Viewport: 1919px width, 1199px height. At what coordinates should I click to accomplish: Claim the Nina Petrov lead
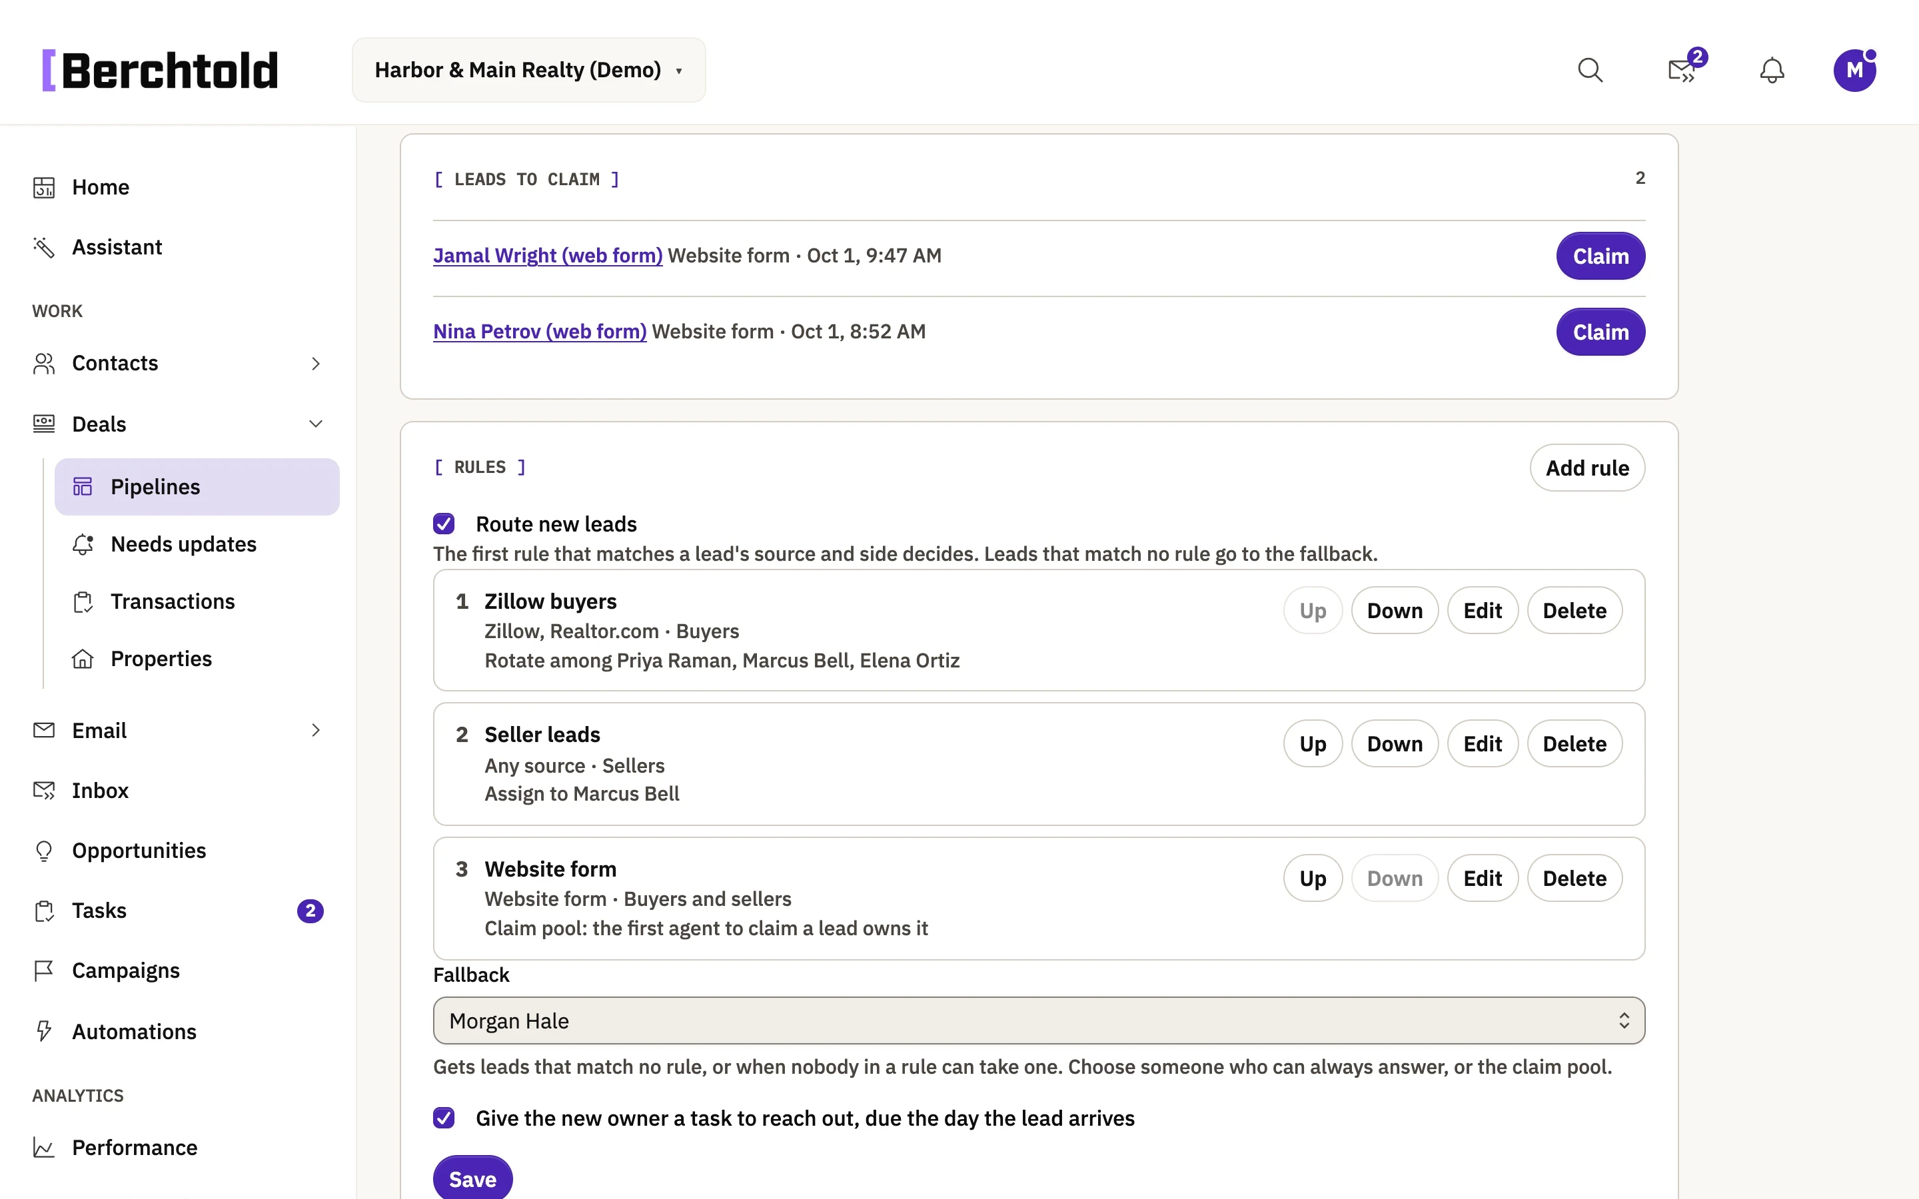1600,332
